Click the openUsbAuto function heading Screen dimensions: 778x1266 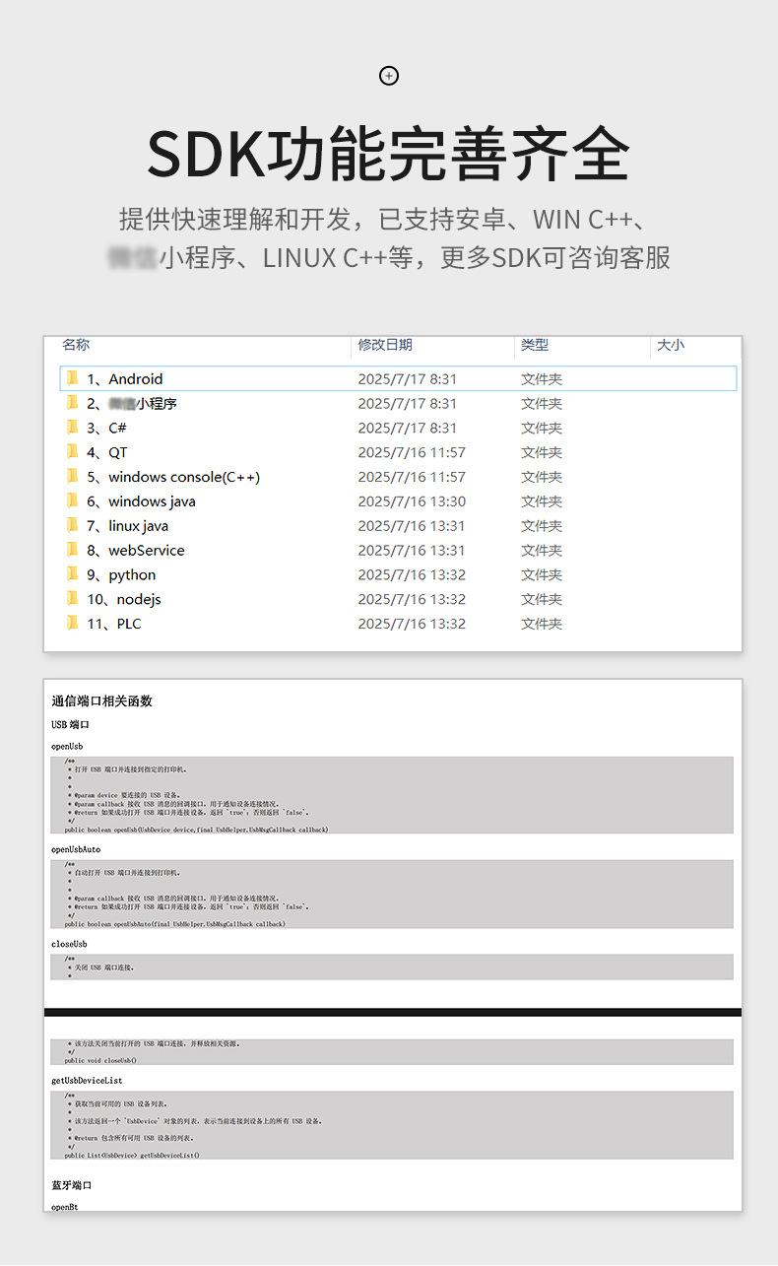point(76,849)
